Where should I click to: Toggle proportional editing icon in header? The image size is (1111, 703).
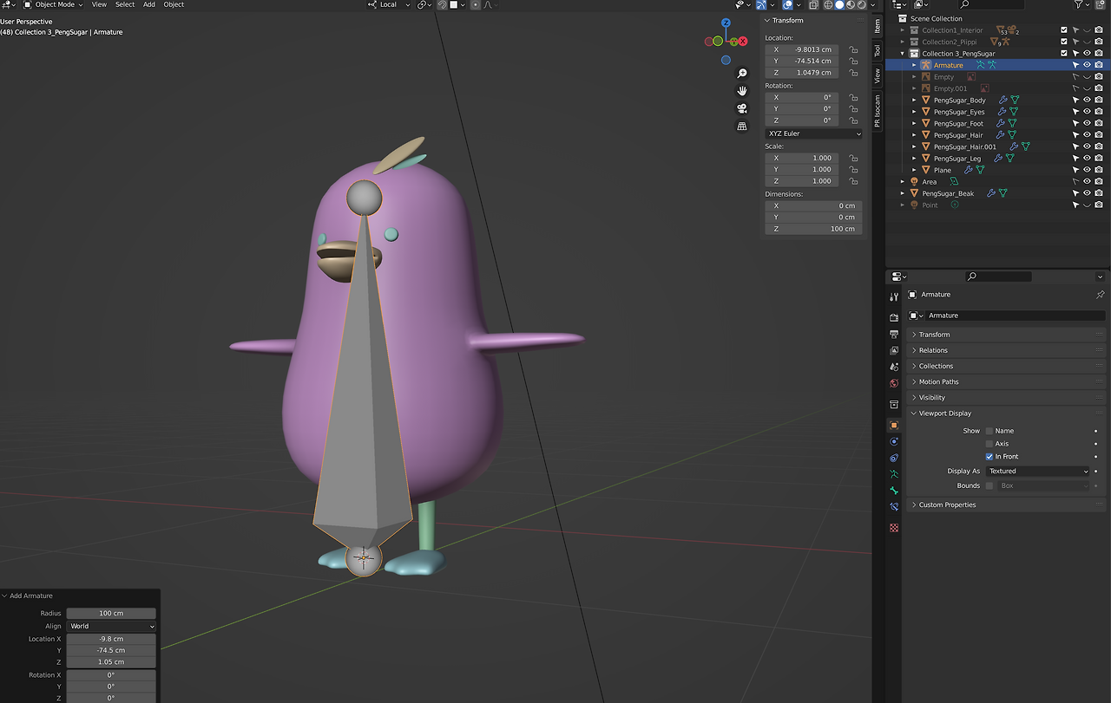tap(475, 4)
